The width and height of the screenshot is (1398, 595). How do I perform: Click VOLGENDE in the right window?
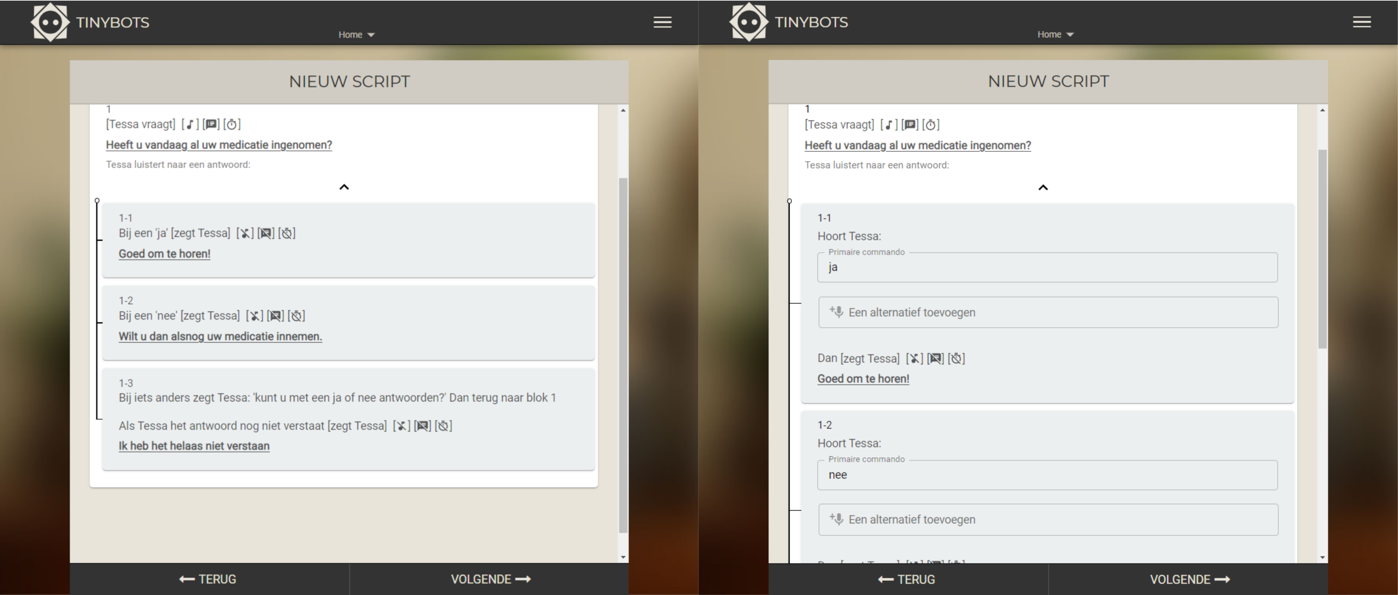[1189, 579]
